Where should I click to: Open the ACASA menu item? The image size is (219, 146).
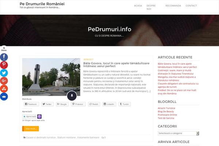point(138,6)
